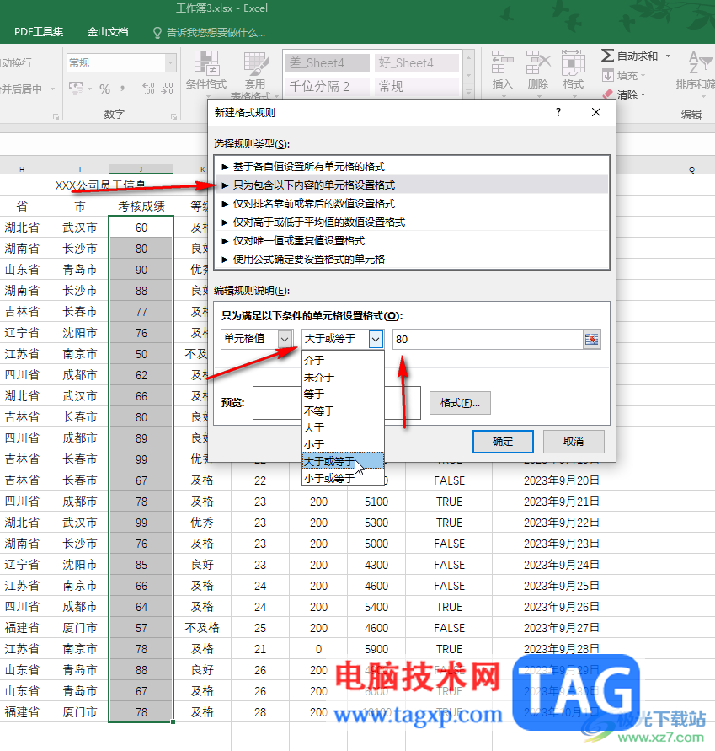Viewport: 715px width, 751px height.
Task: Expand Clear (清除) dropdown arrow
Action: (x=643, y=95)
